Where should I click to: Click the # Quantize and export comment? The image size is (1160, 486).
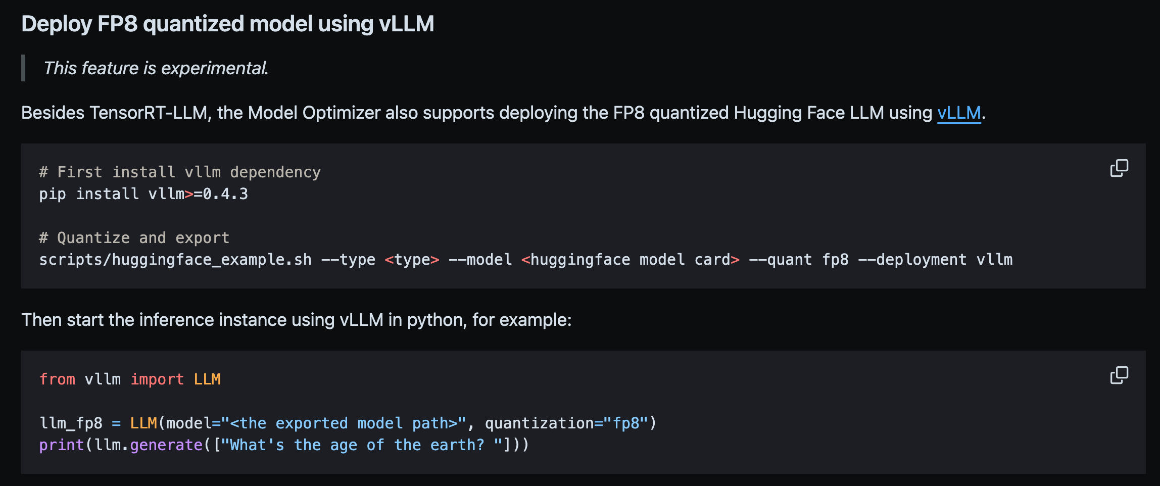133,237
